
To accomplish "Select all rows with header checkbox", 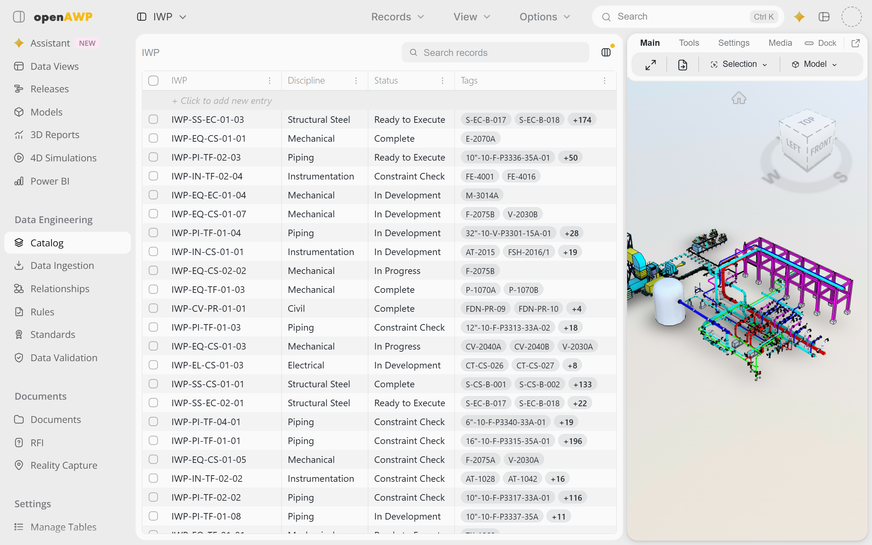I will [153, 81].
